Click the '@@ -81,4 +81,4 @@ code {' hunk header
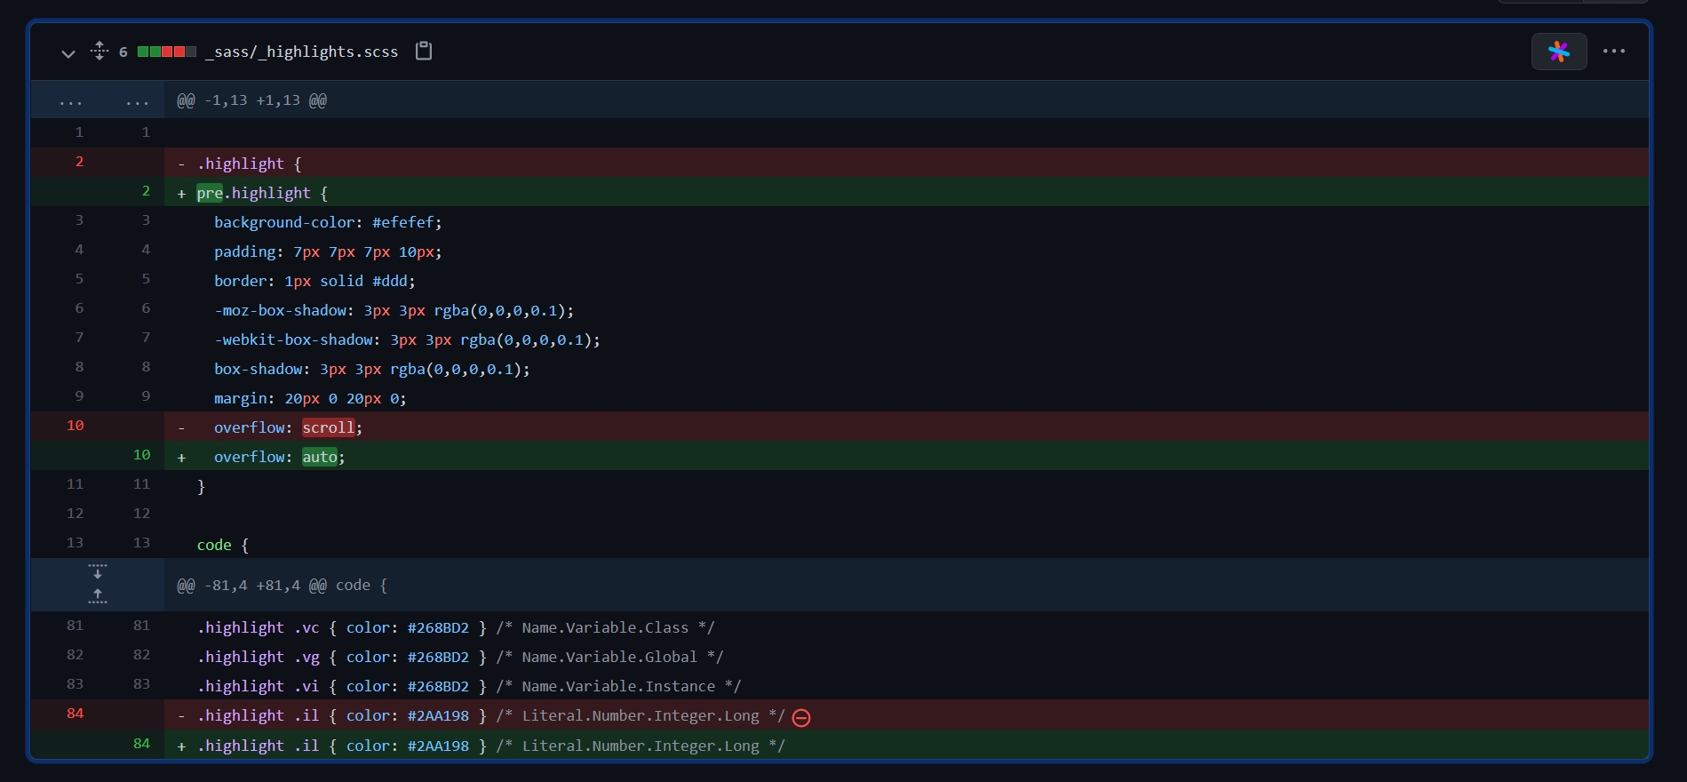The width and height of the screenshot is (1687, 782). 282,586
